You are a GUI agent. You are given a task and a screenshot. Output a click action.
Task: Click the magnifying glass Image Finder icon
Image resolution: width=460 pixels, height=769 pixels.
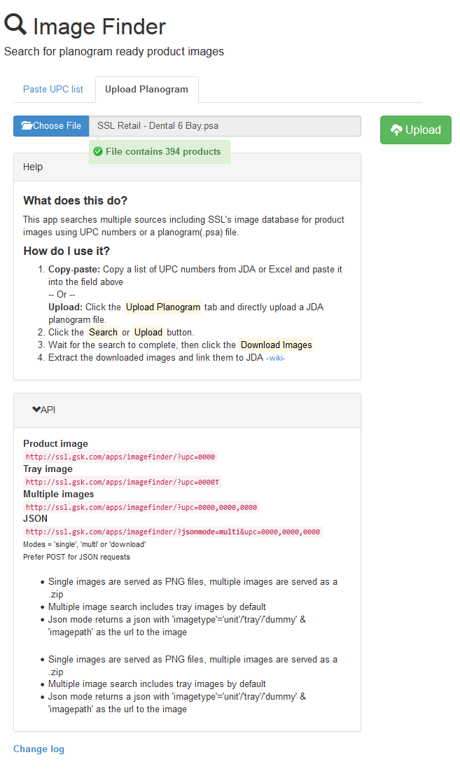coord(15,25)
